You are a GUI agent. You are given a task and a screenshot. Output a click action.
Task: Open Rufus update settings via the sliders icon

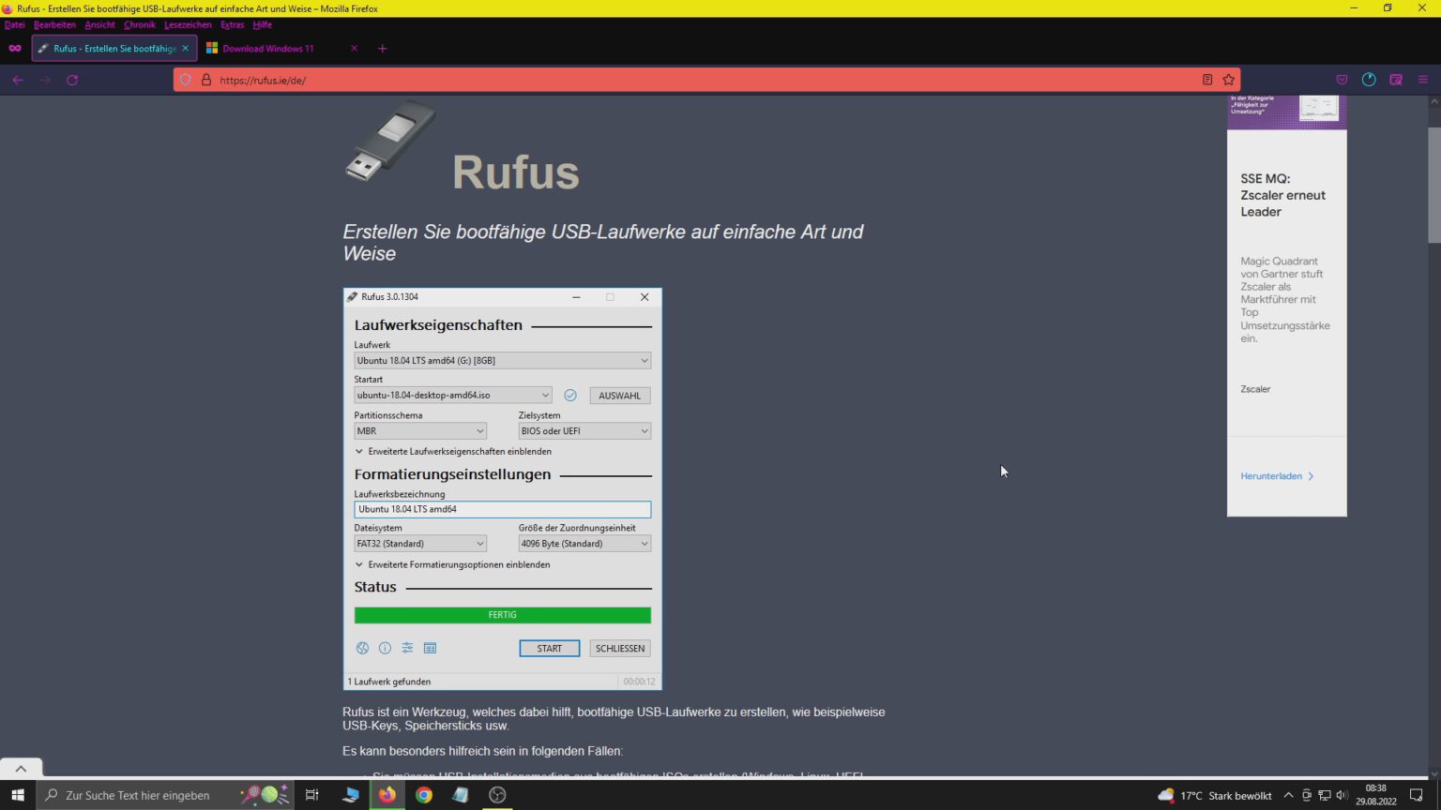[x=407, y=648]
